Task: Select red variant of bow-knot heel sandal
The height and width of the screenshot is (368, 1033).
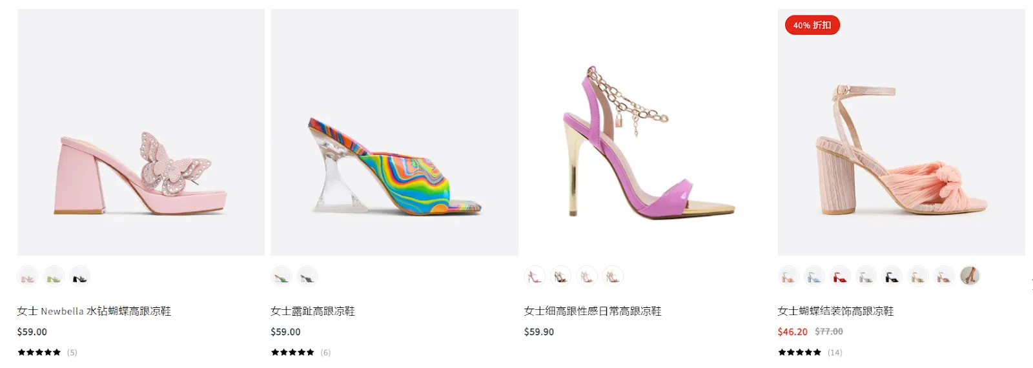Action: 840,276
